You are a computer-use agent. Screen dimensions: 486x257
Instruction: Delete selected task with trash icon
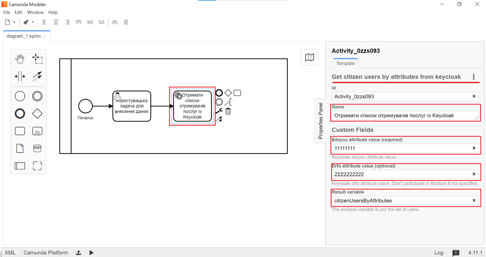point(228,111)
